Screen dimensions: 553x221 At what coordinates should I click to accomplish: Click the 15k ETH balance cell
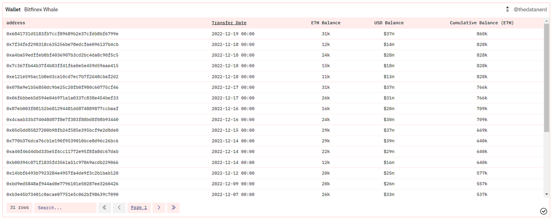pyautogui.click(x=326, y=65)
